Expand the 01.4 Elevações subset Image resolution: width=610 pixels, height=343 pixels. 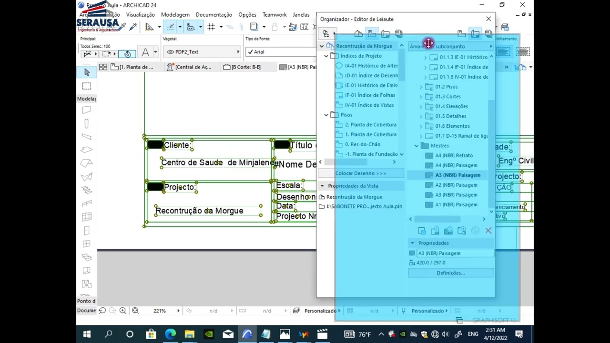pyautogui.click(x=421, y=107)
